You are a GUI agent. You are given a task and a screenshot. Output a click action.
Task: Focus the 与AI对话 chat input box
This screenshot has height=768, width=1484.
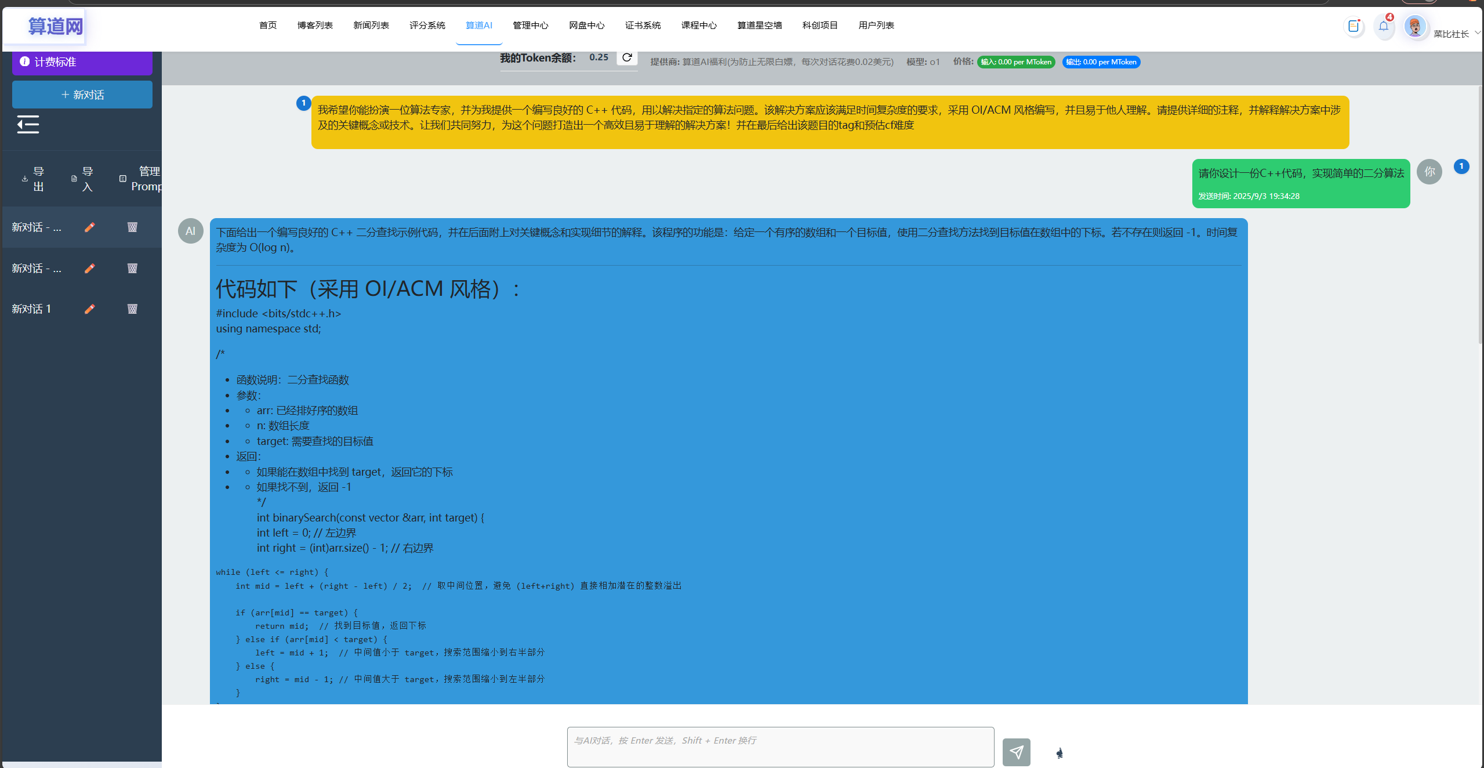(781, 747)
